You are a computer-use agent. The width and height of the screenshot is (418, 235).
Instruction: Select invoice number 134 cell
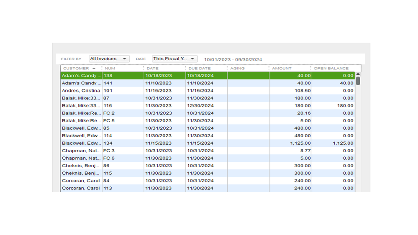click(x=123, y=143)
